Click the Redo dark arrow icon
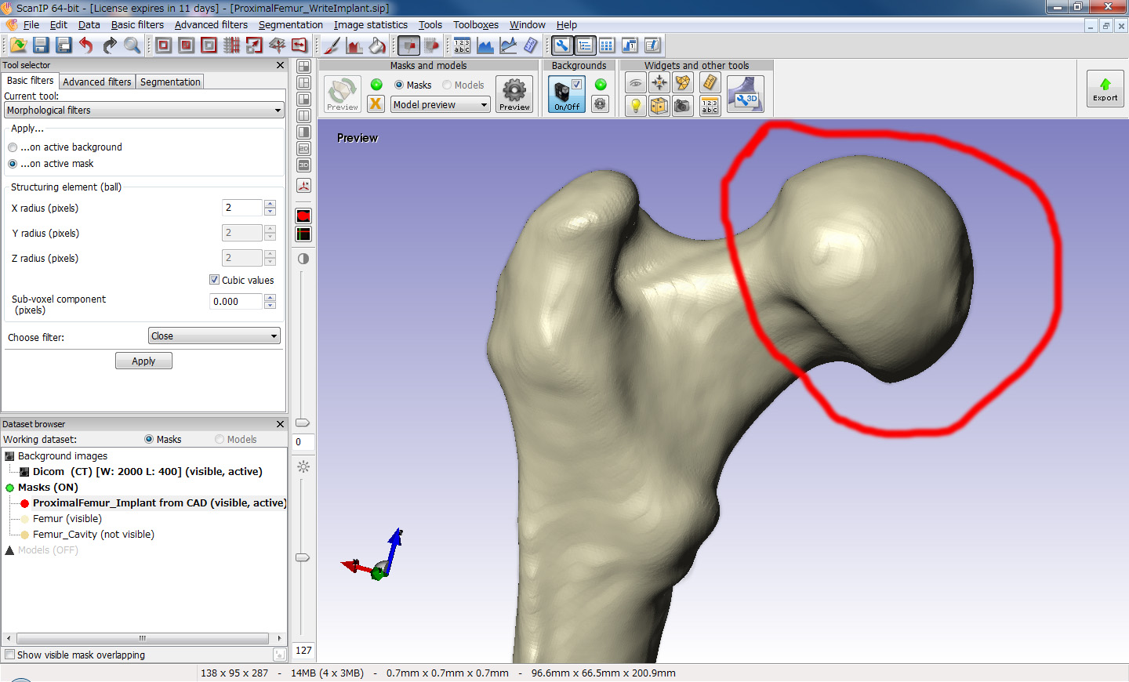1129x682 pixels. (x=109, y=45)
